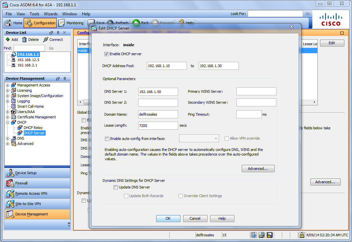Open Advanced DHCP options
Screen dimensions: 352x242
(258, 169)
